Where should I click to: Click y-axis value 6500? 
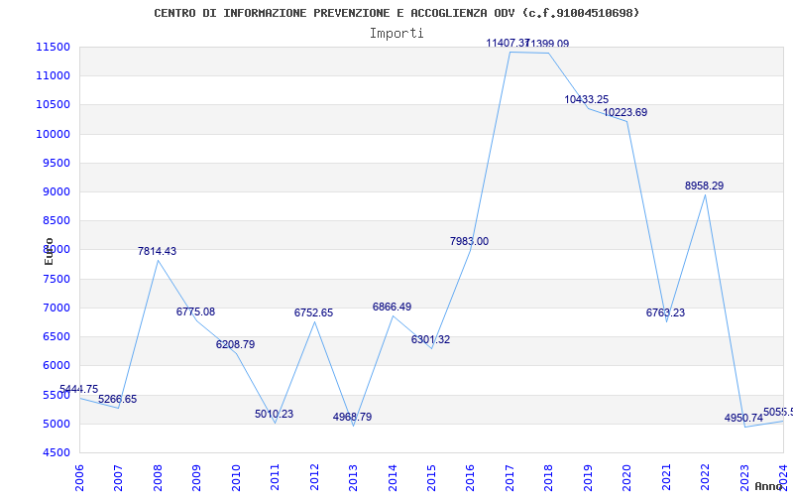click(57, 336)
